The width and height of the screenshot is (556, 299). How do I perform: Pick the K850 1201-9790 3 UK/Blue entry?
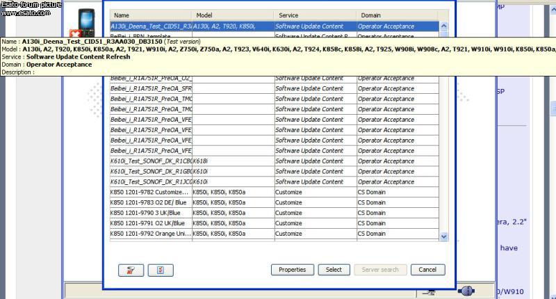(x=151, y=213)
